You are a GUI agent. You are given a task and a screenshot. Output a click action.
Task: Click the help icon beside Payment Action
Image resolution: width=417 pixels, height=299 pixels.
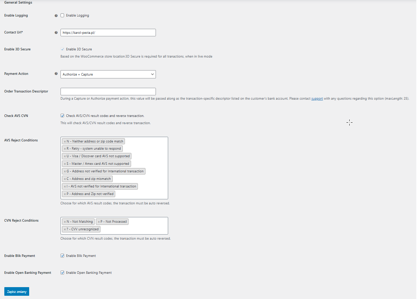pos(56,74)
